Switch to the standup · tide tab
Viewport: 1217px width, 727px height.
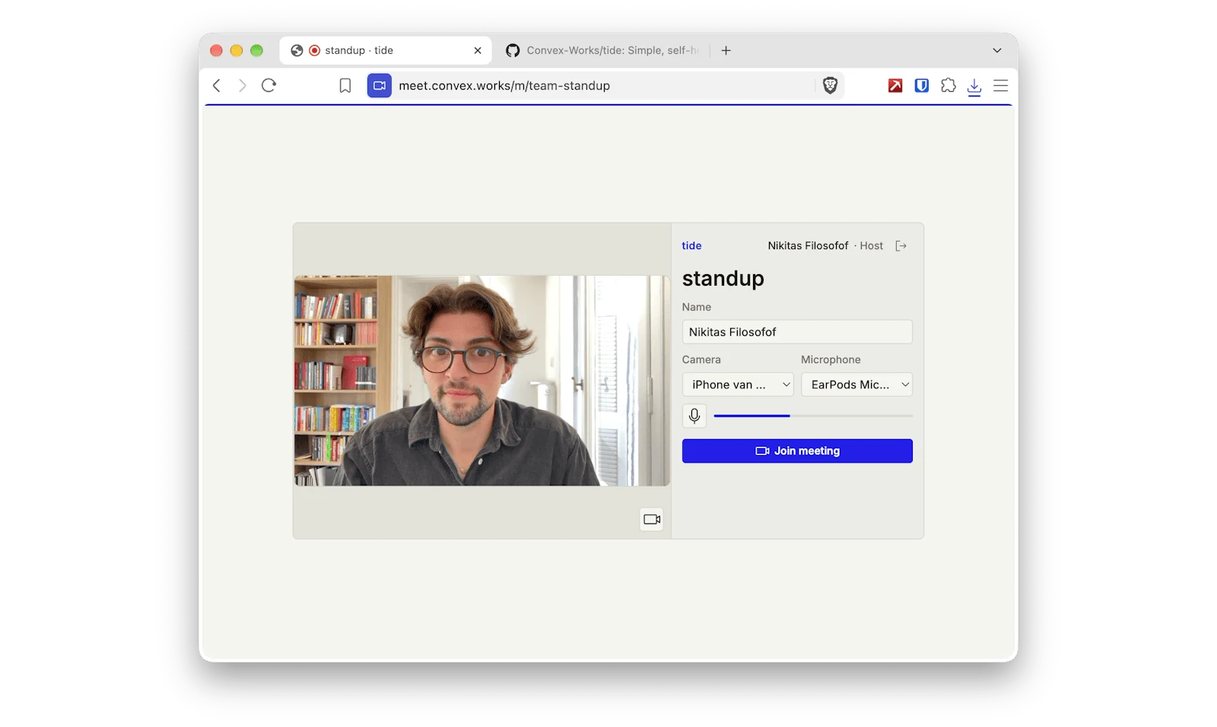(x=385, y=50)
